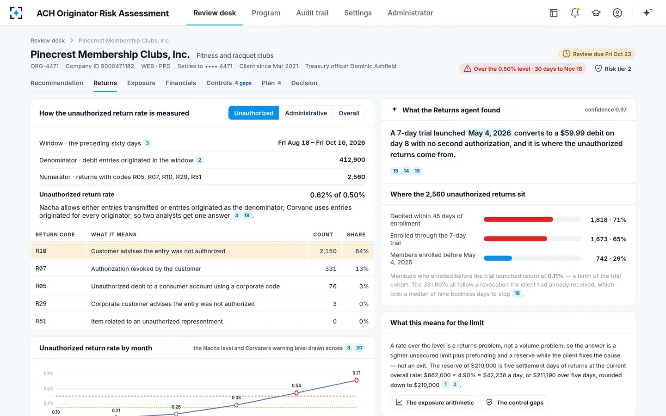The image size is (666, 416).
Task: Switch to the Recommendation sub-tab
Action: 57,83
